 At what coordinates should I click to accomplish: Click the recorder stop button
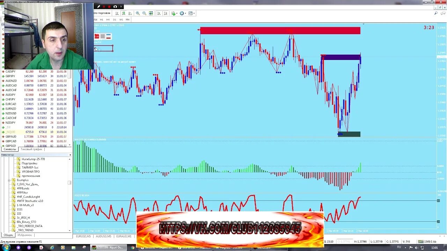coord(109,6)
